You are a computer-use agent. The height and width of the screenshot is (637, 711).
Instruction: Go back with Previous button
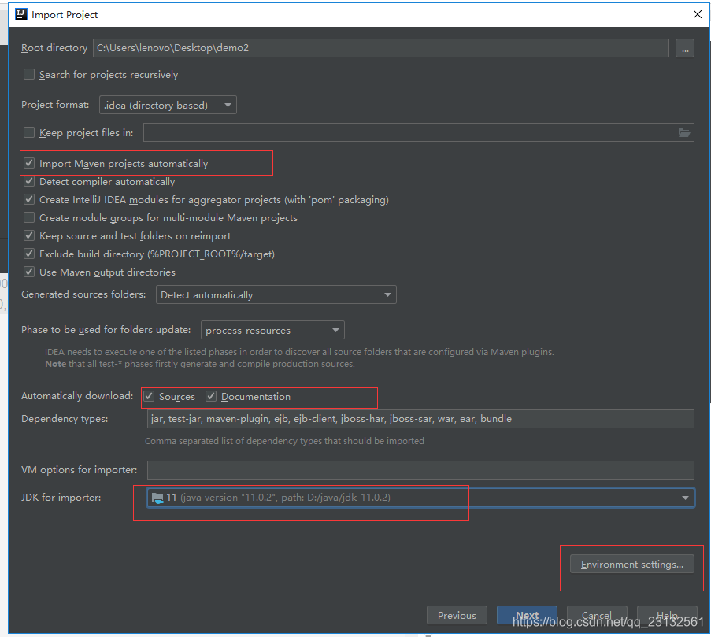coord(457,615)
